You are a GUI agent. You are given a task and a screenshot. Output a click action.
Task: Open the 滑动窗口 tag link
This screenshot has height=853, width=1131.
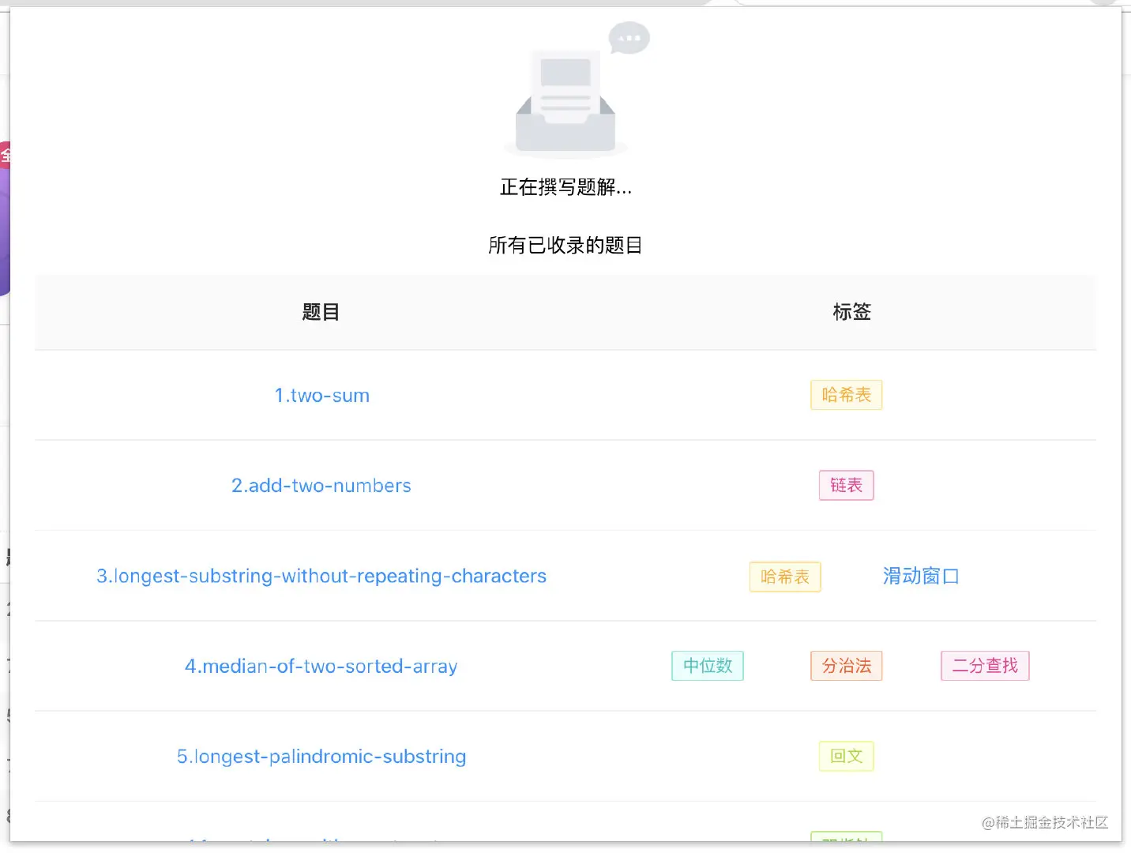click(x=921, y=576)
